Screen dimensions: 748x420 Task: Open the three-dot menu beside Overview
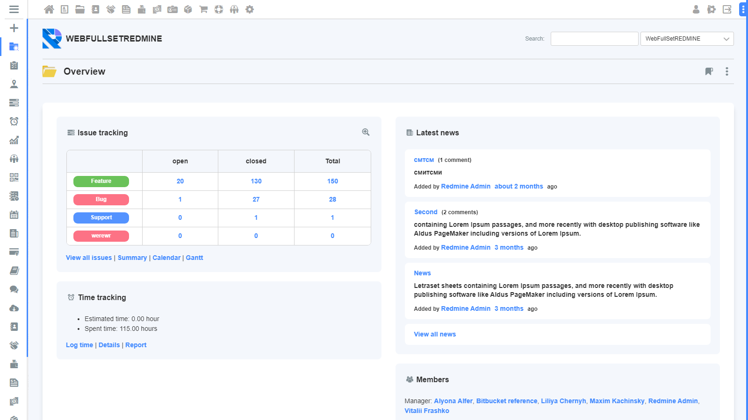pos(727,71)
